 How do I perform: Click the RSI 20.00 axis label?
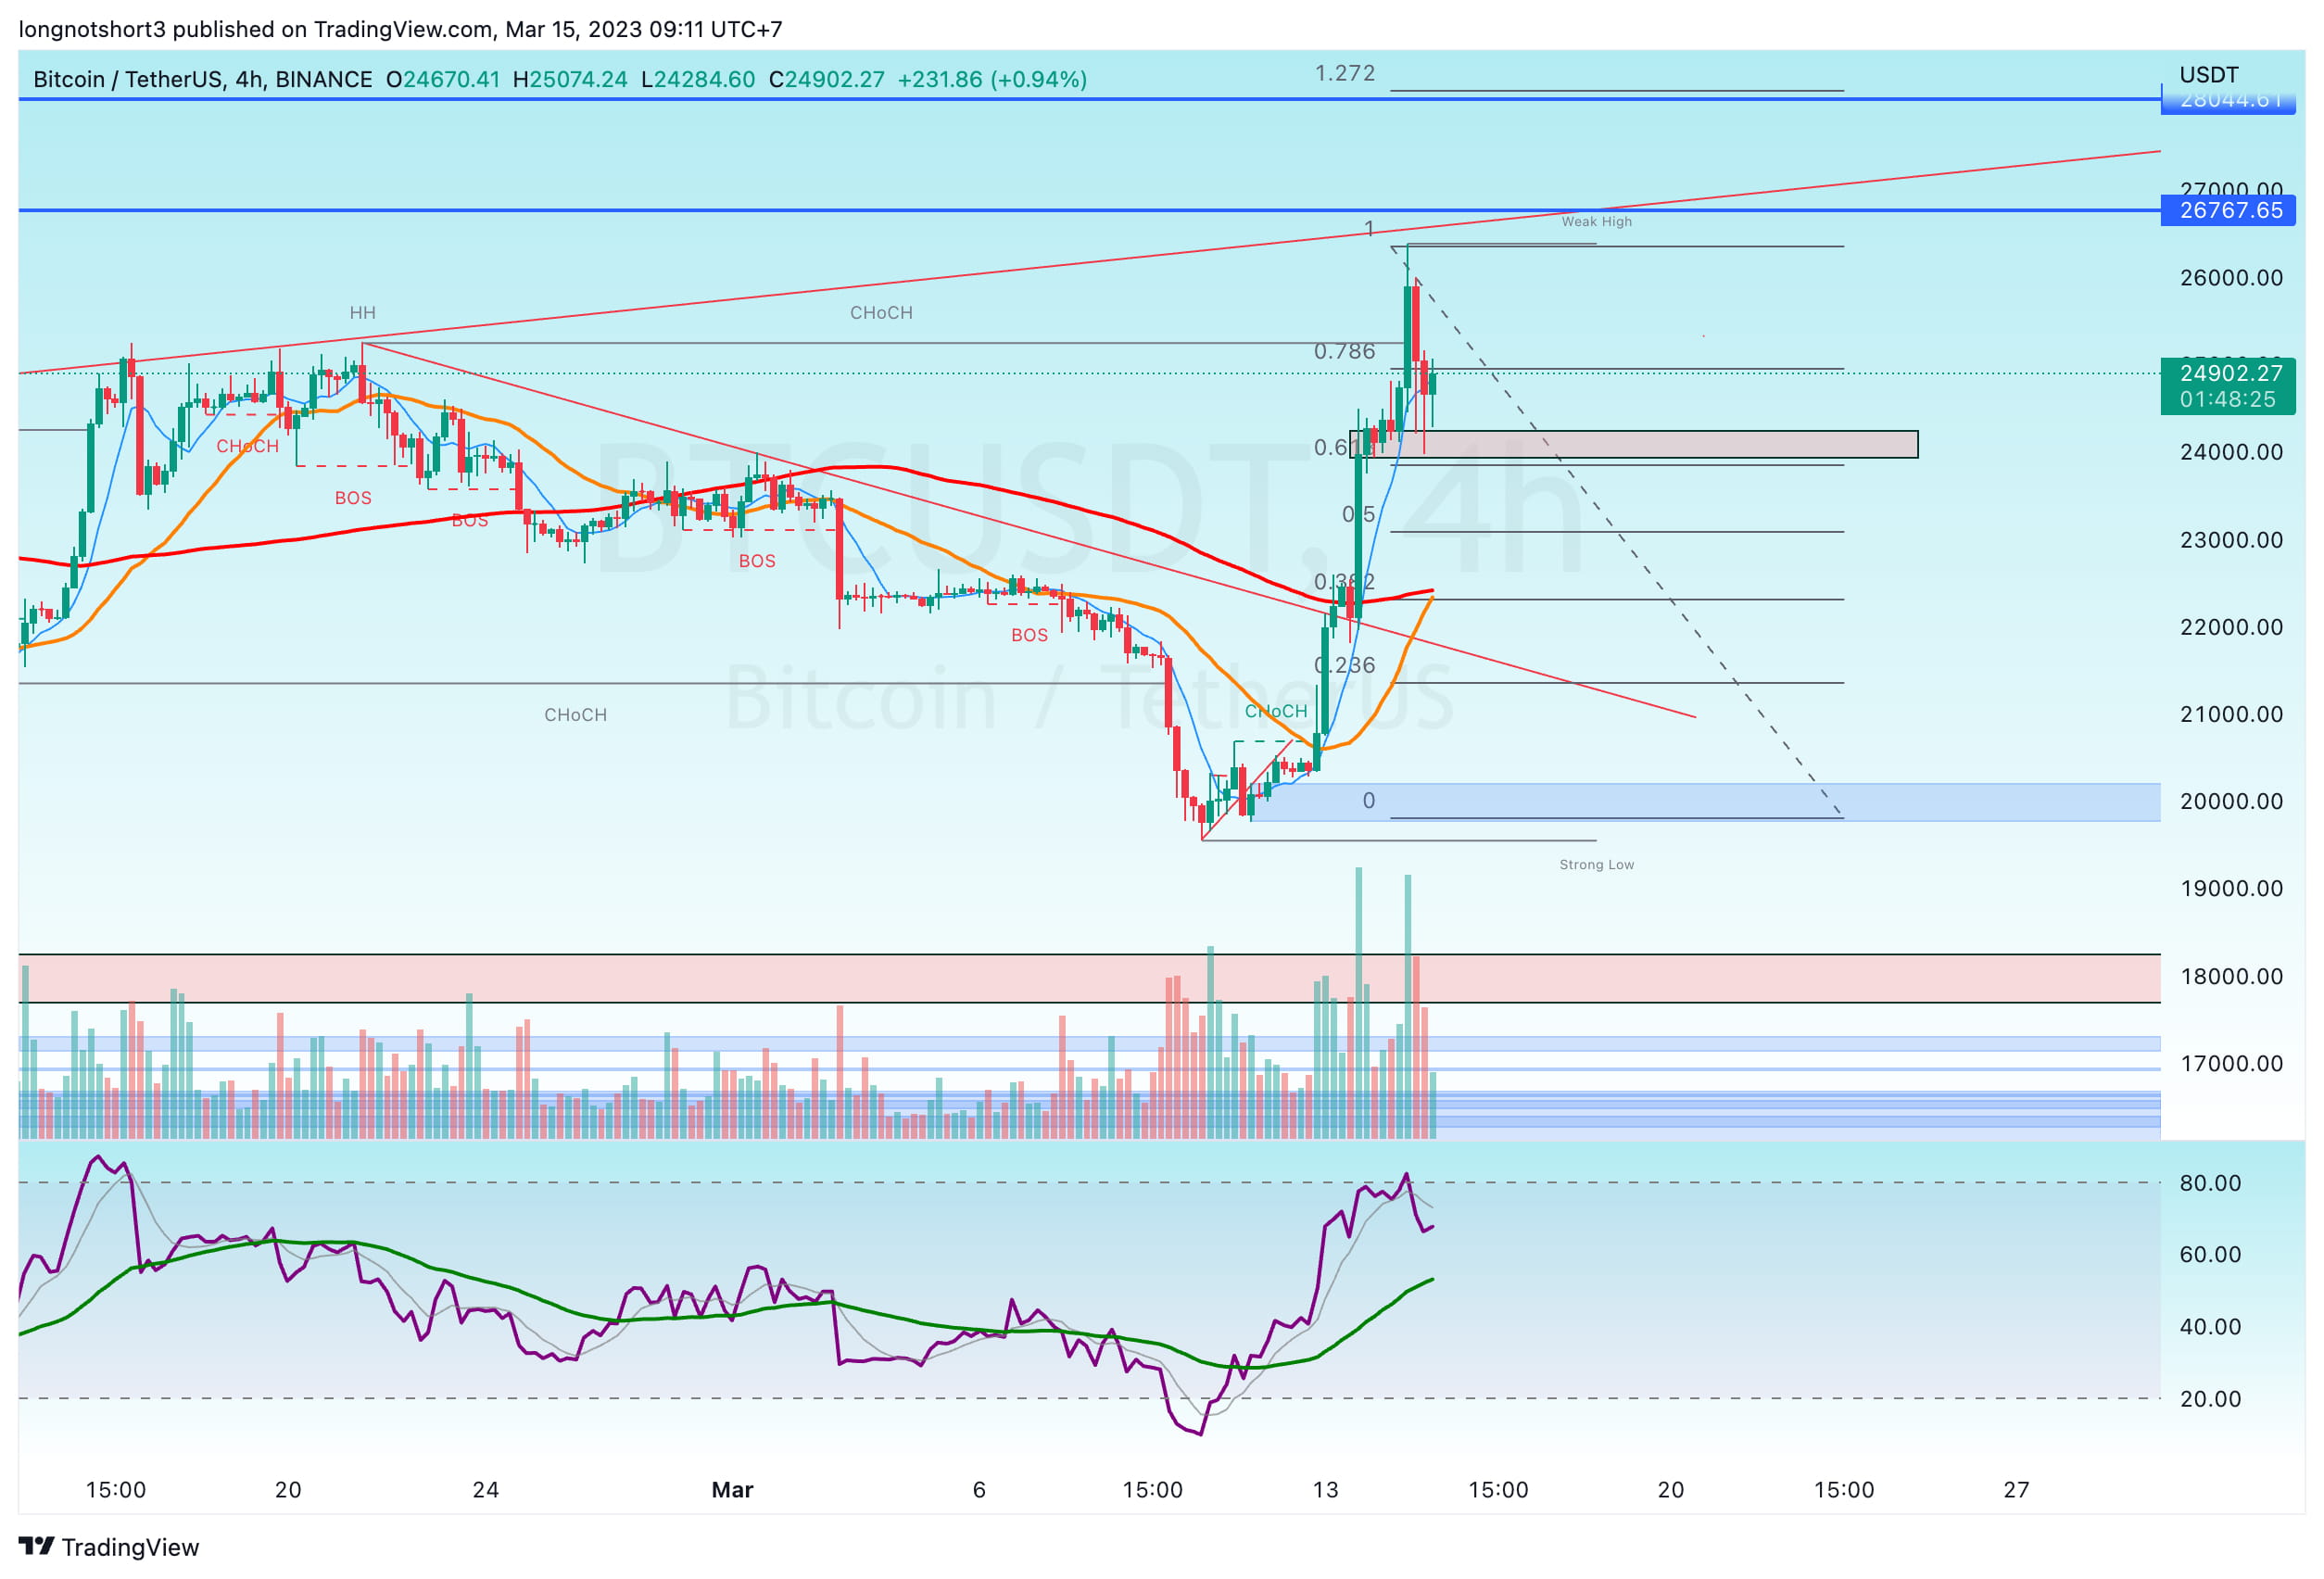click(x=2210, y=1398)
